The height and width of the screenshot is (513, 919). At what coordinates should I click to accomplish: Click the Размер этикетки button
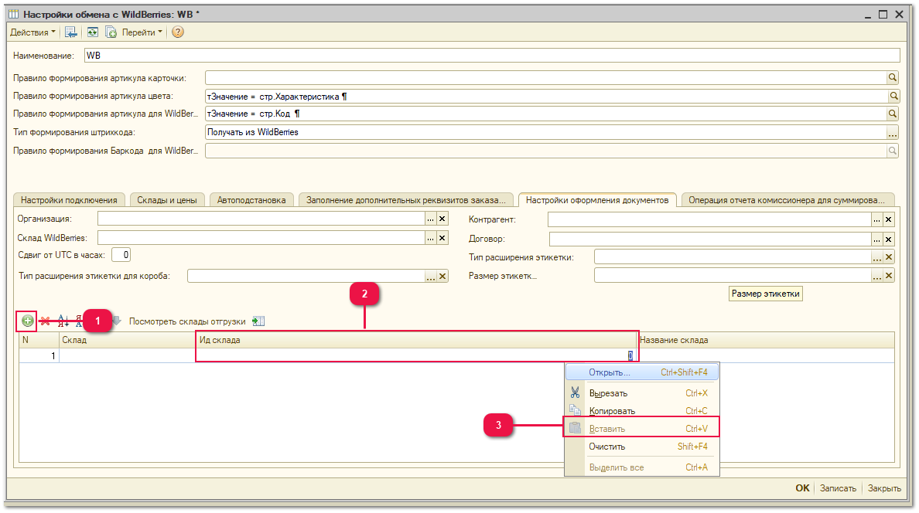pos(765,294)
